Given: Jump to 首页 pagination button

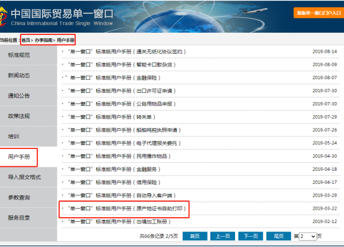Looking at the screenshot, I should pos(195,236).
